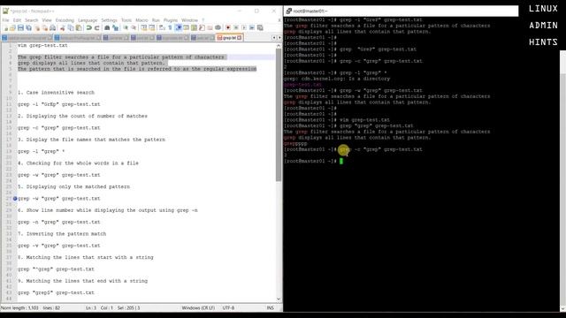Image resolution: width=566 pixels, height=318 pixels.
Task: Save the document with the Save icon
Action: tap(20, 27)
